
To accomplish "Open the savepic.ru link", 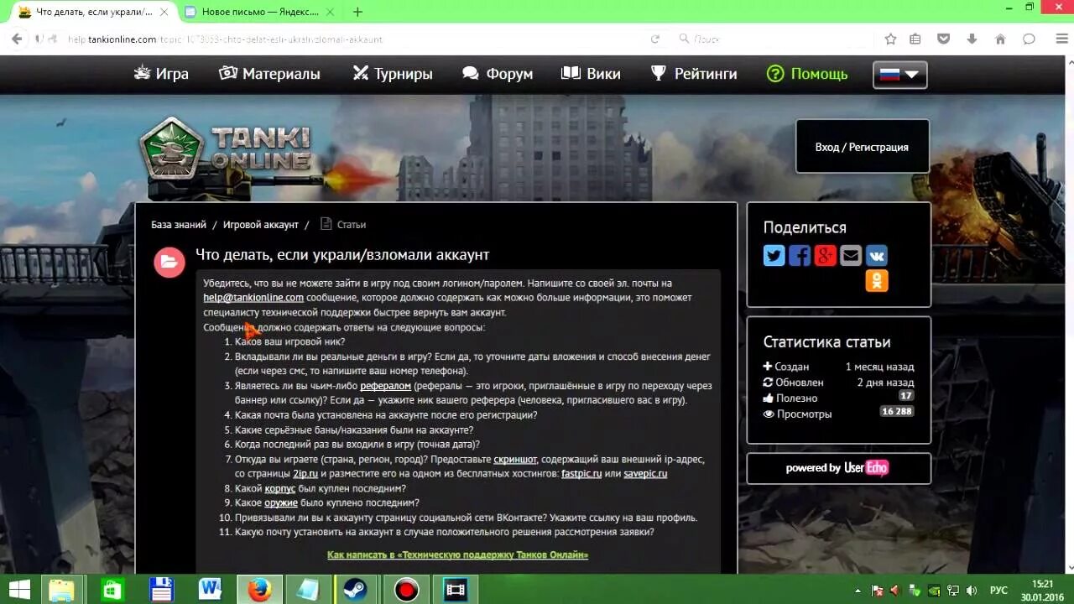I will 645,474.
